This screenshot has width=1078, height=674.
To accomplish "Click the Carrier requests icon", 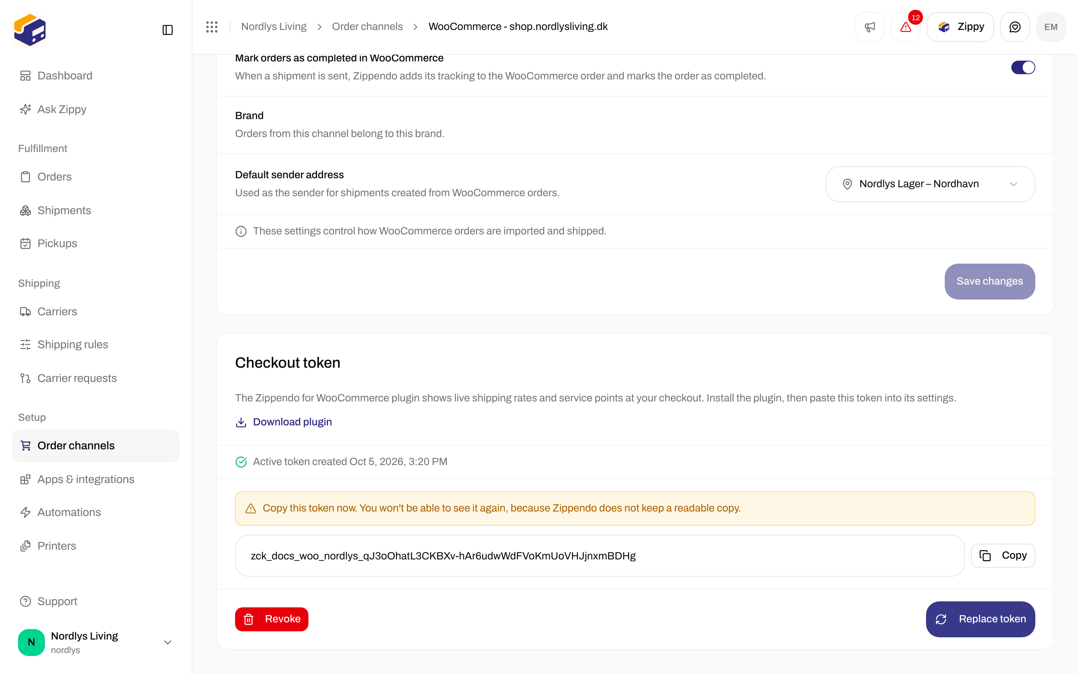I will click(x=25, y=378).
